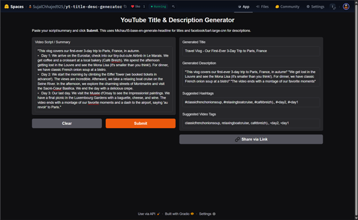Open the Use via API footer link
This screenshot has height=220, width=358.
pos(149,214)
